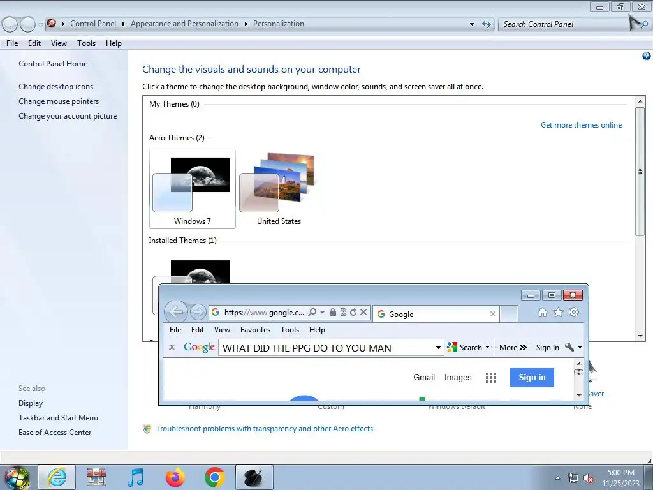The image size is (653, 490).
Task: Click the security lock icon in IE
Action: [x=333, y=312]
